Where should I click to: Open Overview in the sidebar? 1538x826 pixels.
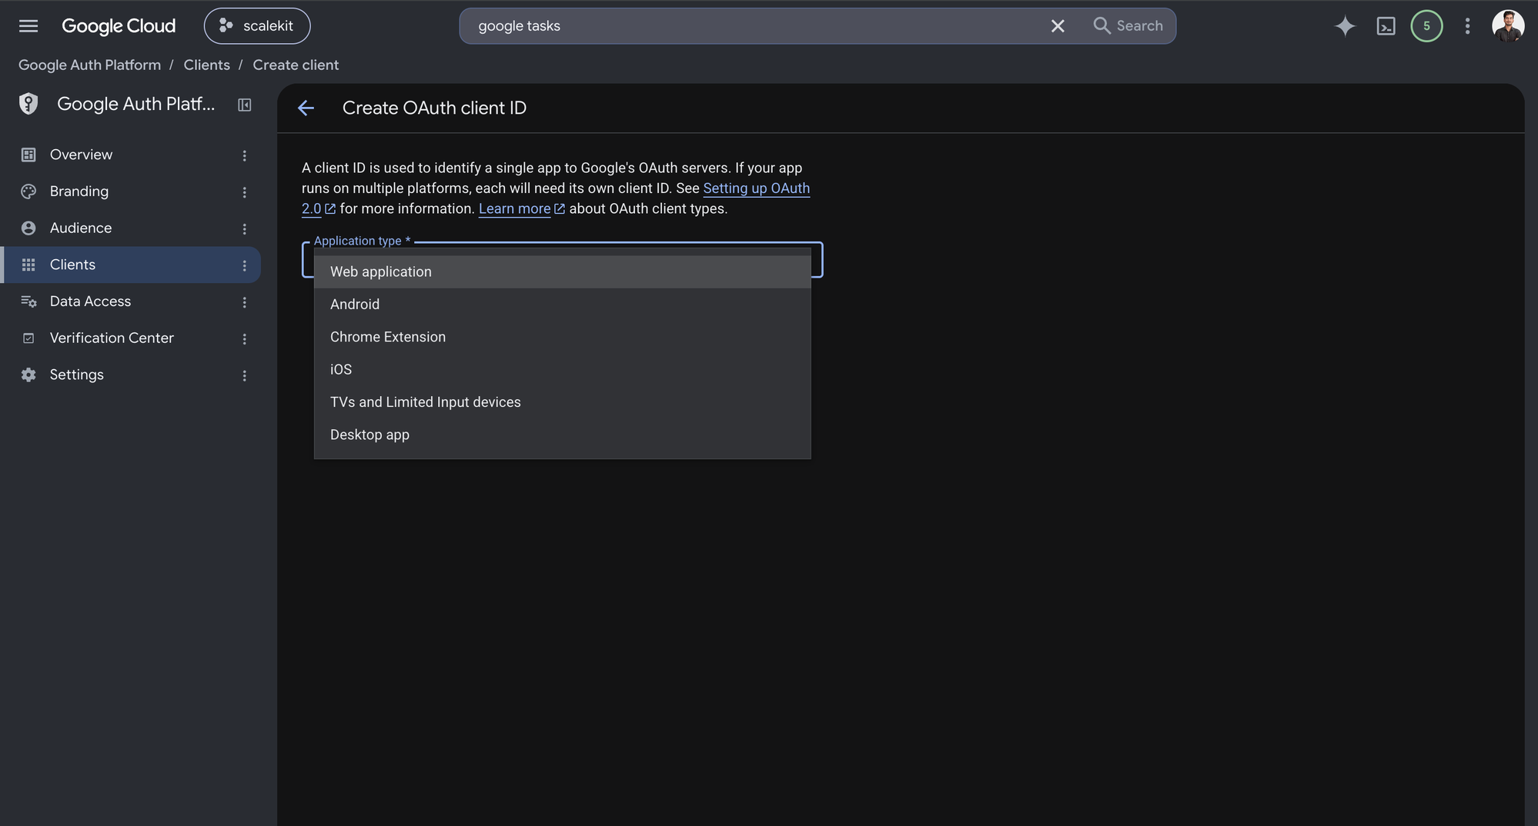pos(130,155)
